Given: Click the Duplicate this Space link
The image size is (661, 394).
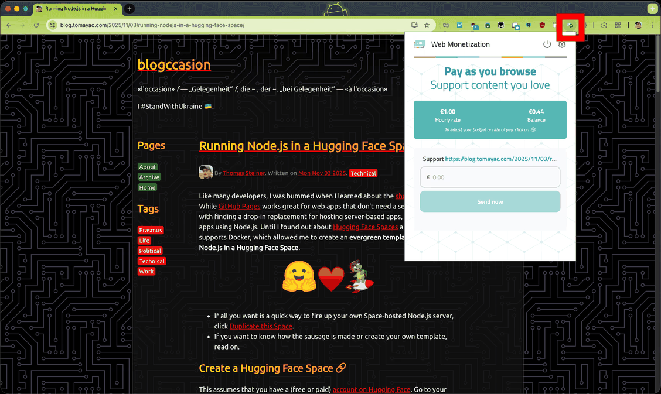Looking at the screenshot, I should point(261,326).
